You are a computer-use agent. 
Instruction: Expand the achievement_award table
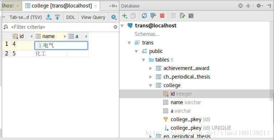coord(151,68)
